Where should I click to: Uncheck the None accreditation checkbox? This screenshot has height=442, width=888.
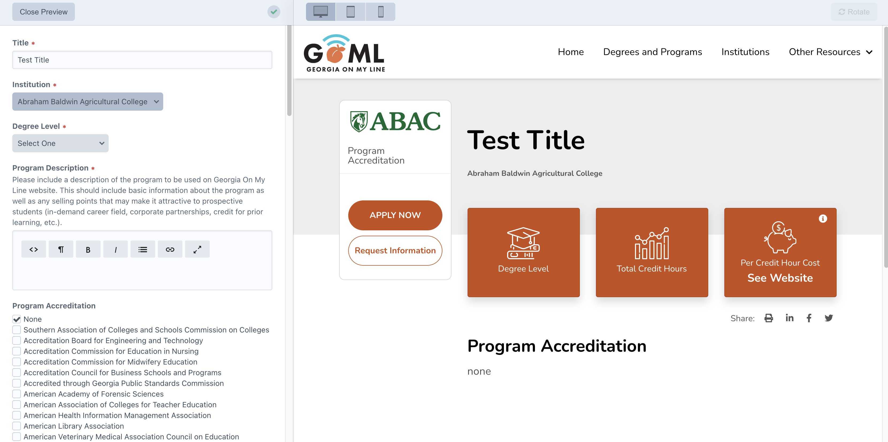(x=17, y=319)
